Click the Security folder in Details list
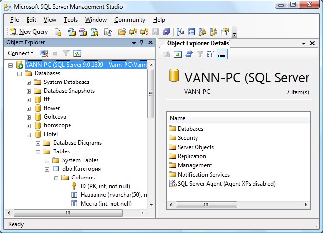Image resolution: width=323 pixels, height=233 pixels. click(187, 138)
